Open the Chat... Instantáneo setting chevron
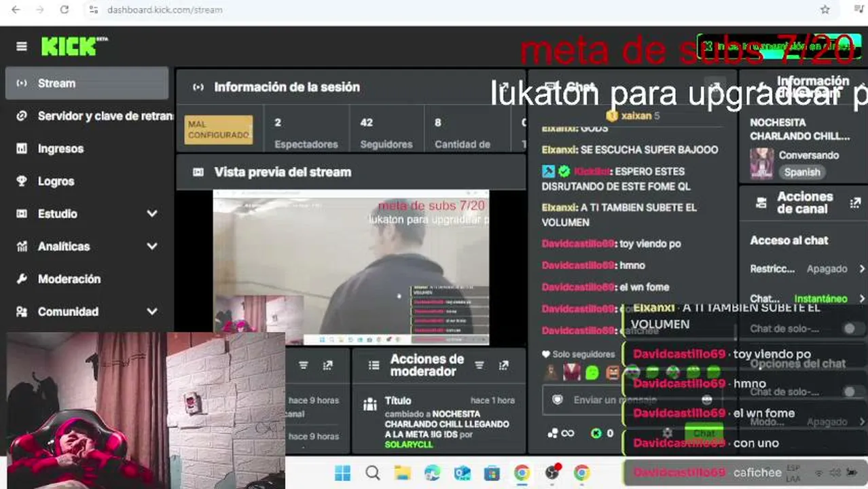Viewport: 868px width, 489px height. click(x=862, y=299)
